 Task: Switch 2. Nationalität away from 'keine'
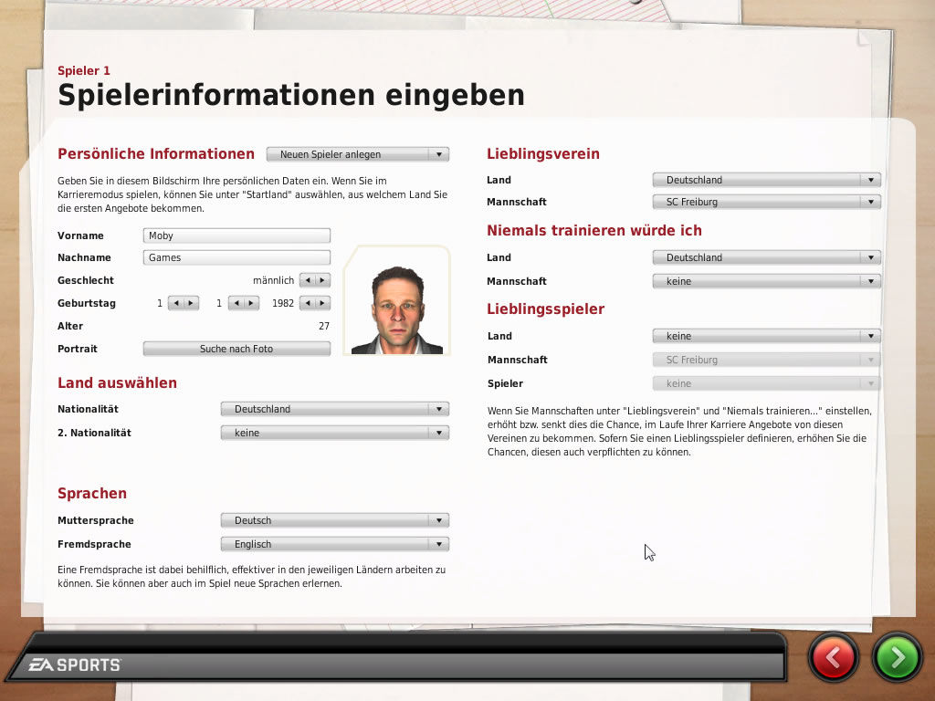pos(334,433)
